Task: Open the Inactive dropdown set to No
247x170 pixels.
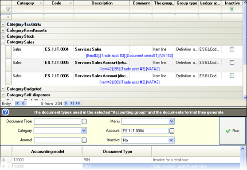Action: pos(171,140)
